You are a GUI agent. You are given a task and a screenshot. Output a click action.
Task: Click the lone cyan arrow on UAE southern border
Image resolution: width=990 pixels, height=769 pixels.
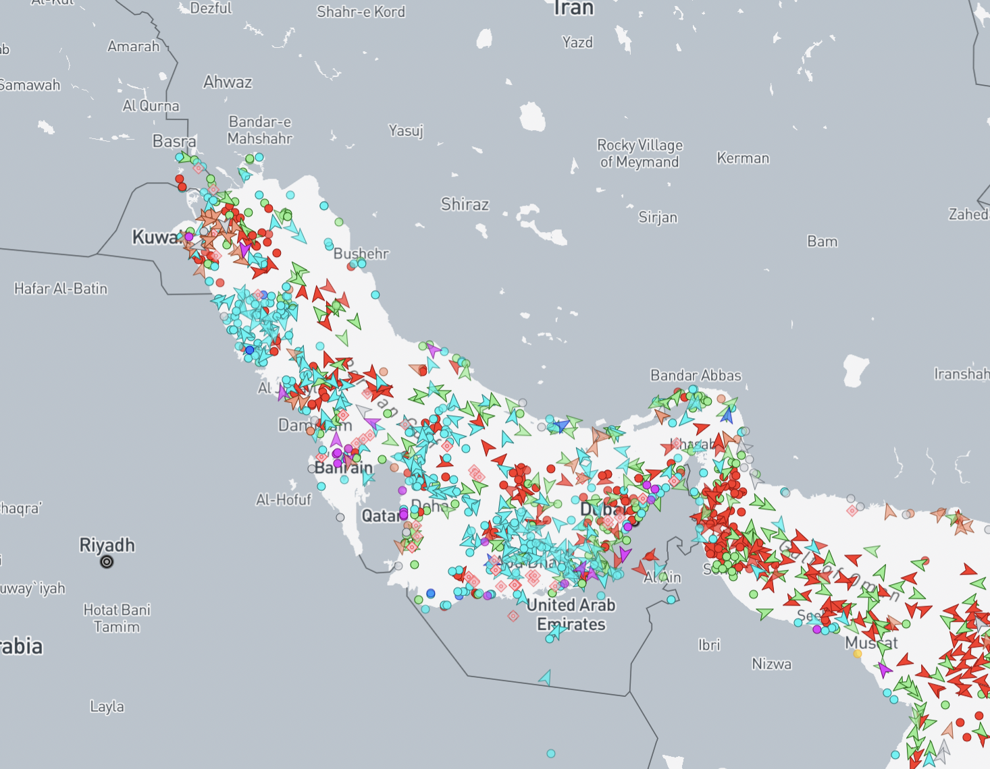(x=545, y=678)
